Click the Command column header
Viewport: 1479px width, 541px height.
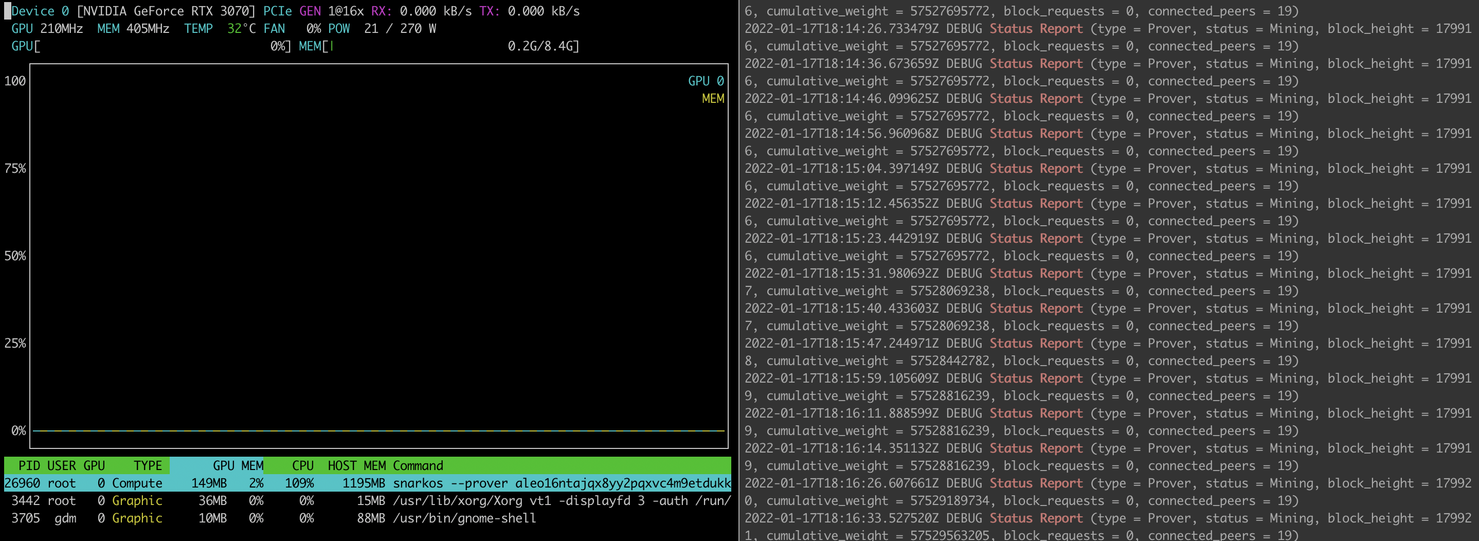coord(418,466)
